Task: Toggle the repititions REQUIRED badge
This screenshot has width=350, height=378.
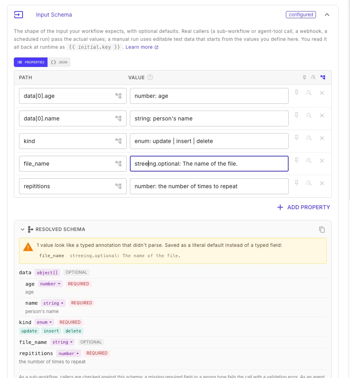Action: pos(97,353)
